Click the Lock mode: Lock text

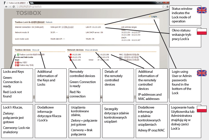[x=22, y=39]
